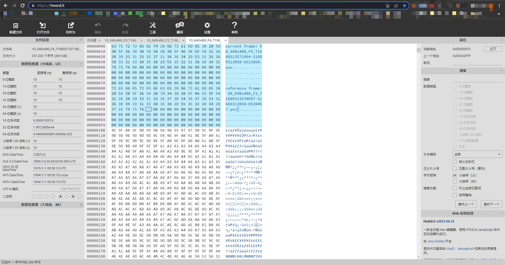
Task: Open a file with 打开文件
Action: (x=43, y=28)
